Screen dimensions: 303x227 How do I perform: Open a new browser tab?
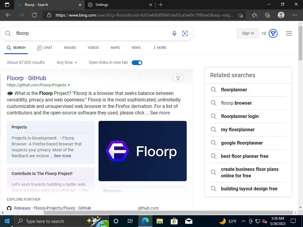tap(161, 5)
